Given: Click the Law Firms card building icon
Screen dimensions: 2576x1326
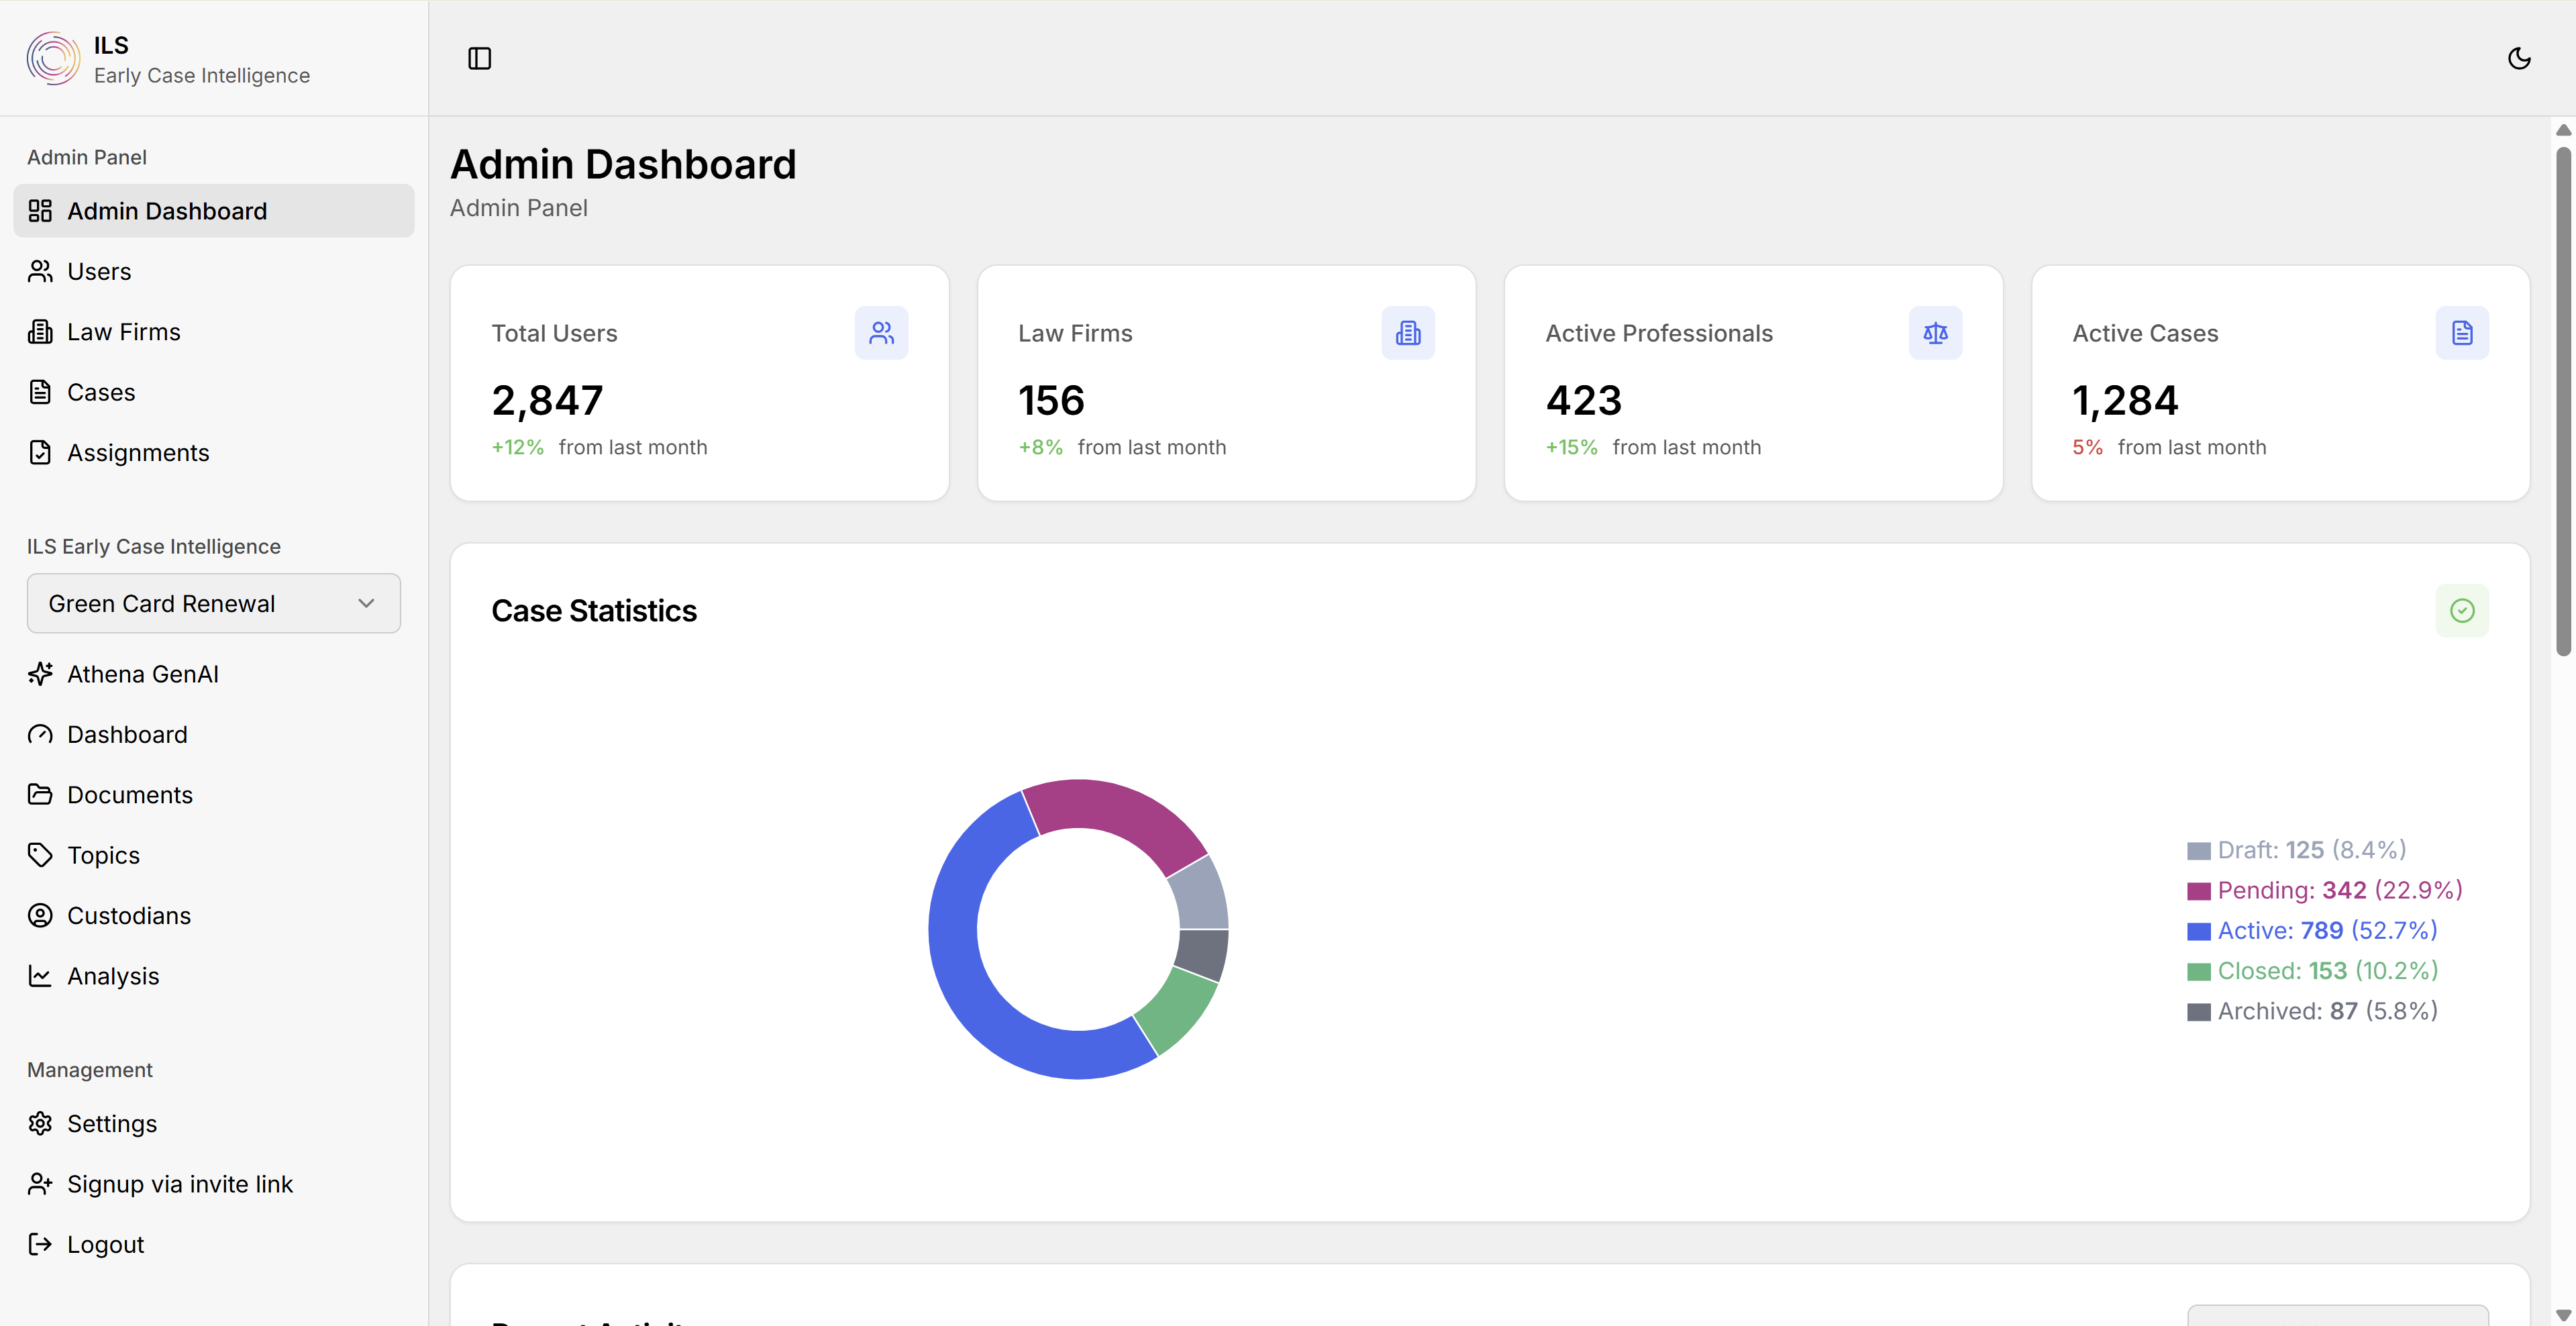Looking at the screenshot, I should (x=1408, y=333).
